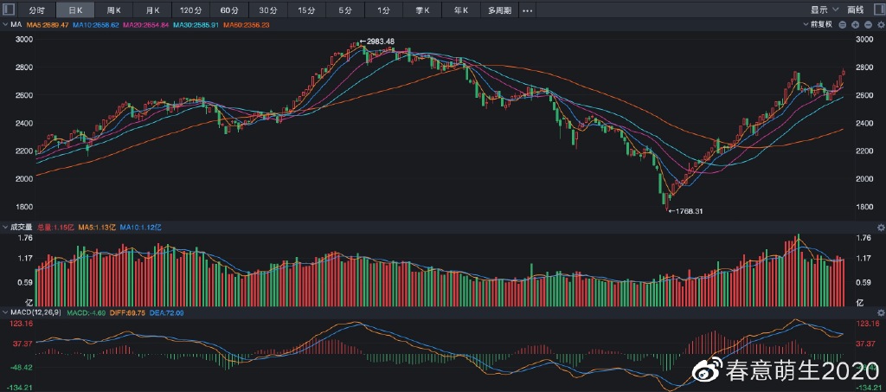Screen dimensions: 886x392
Task: Click the 2983.48 high price marker
Action: (x=380, y=42)
